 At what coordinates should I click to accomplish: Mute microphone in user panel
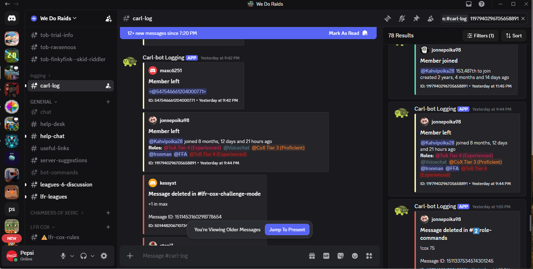(x=63, y=256)
